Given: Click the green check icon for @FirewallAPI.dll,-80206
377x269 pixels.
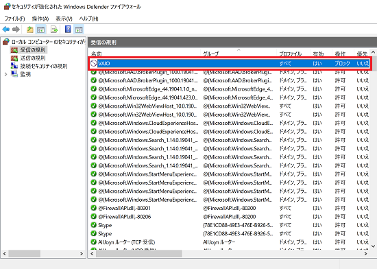Looking at the screenshot, I should coord(93,216).
